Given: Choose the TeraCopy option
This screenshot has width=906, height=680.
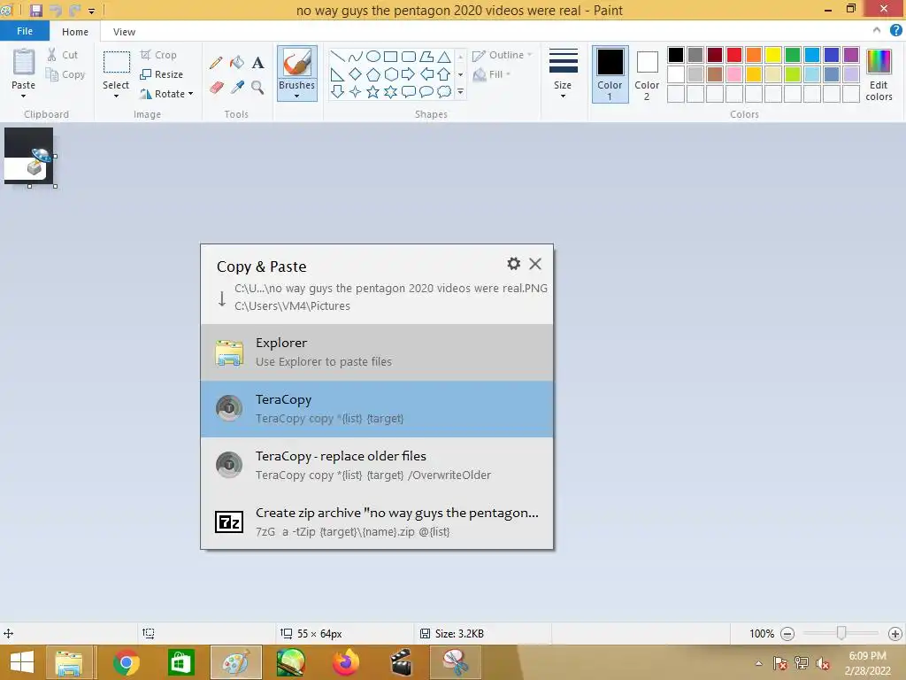Looking at the screenshot, I should 377,409.
